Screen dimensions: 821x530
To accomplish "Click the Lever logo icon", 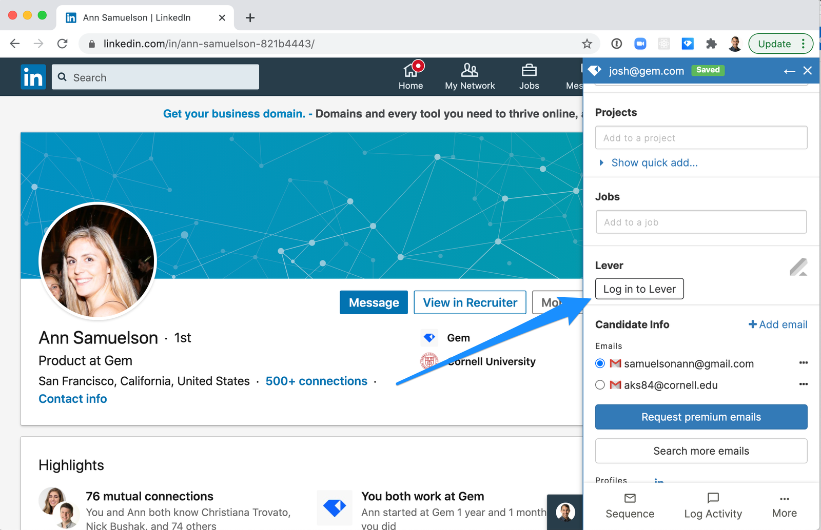I will coord(798,267).
